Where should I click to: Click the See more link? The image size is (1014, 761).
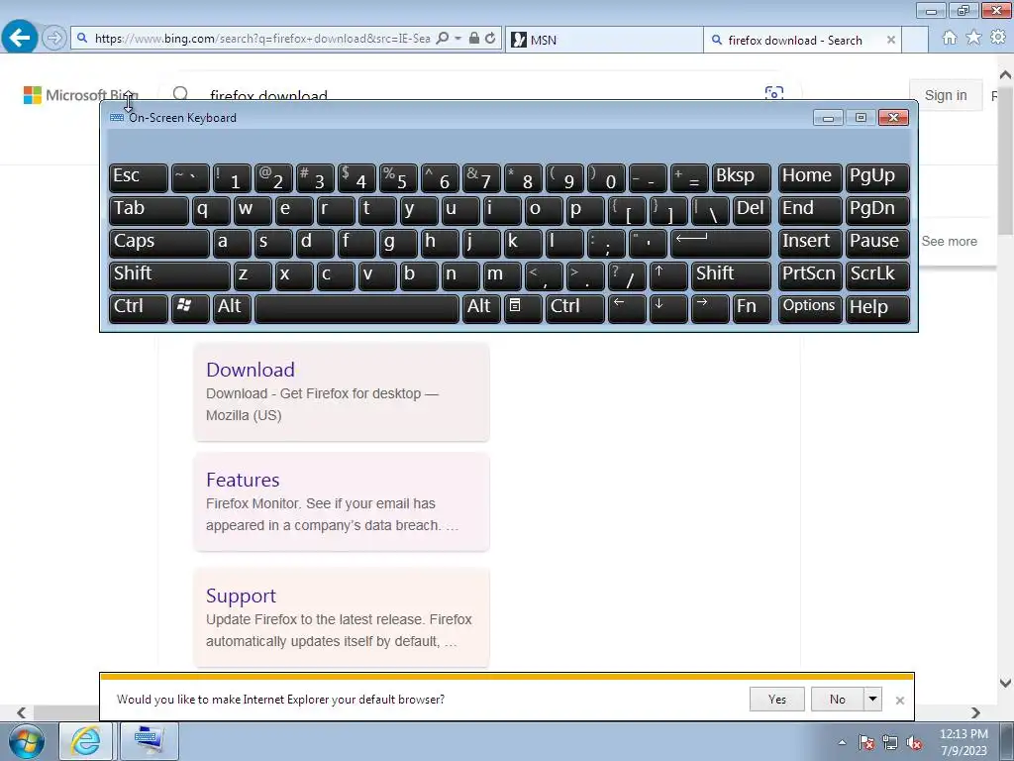pos(949,242)
